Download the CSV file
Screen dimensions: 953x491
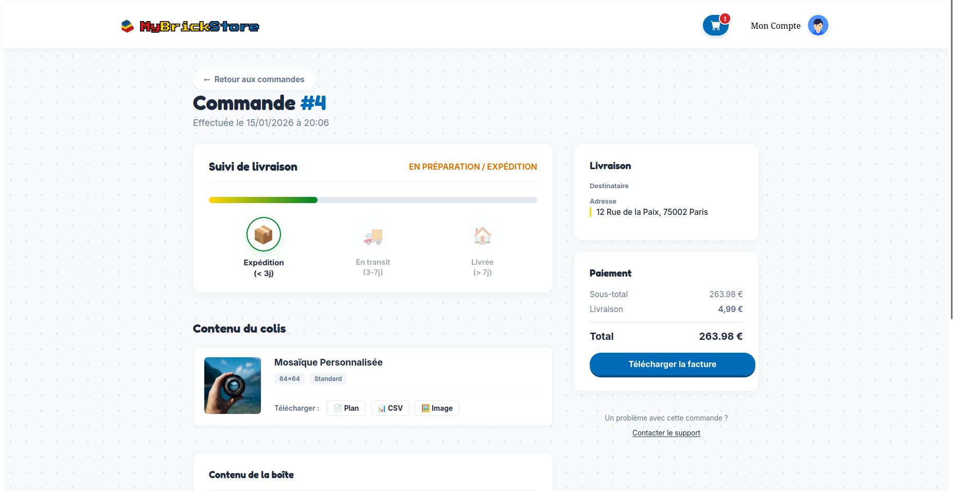click(390, 408)
